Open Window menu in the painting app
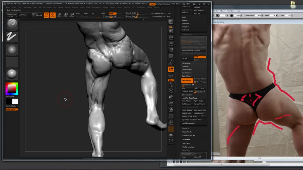This screenshot has height=170, width=303. (231, 11)
